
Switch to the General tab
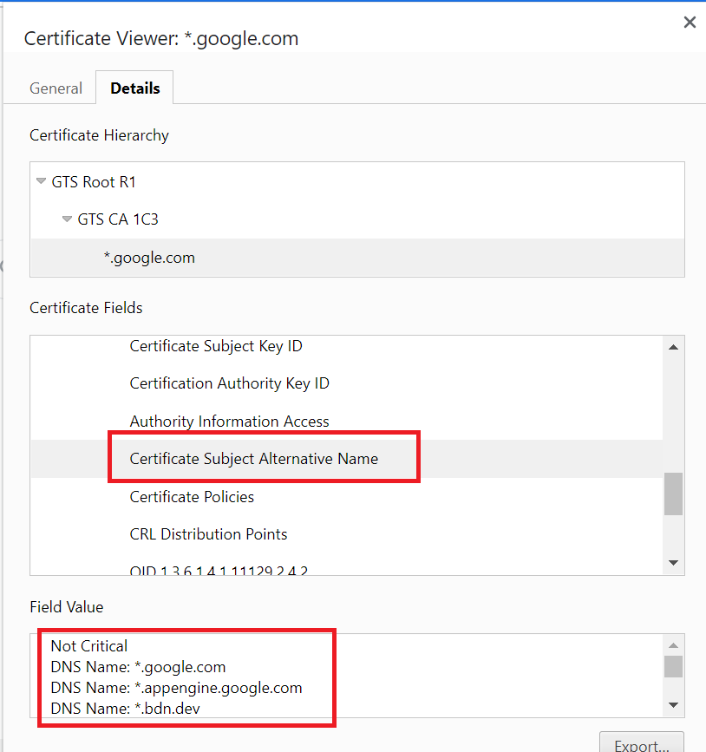coord(56,88)
